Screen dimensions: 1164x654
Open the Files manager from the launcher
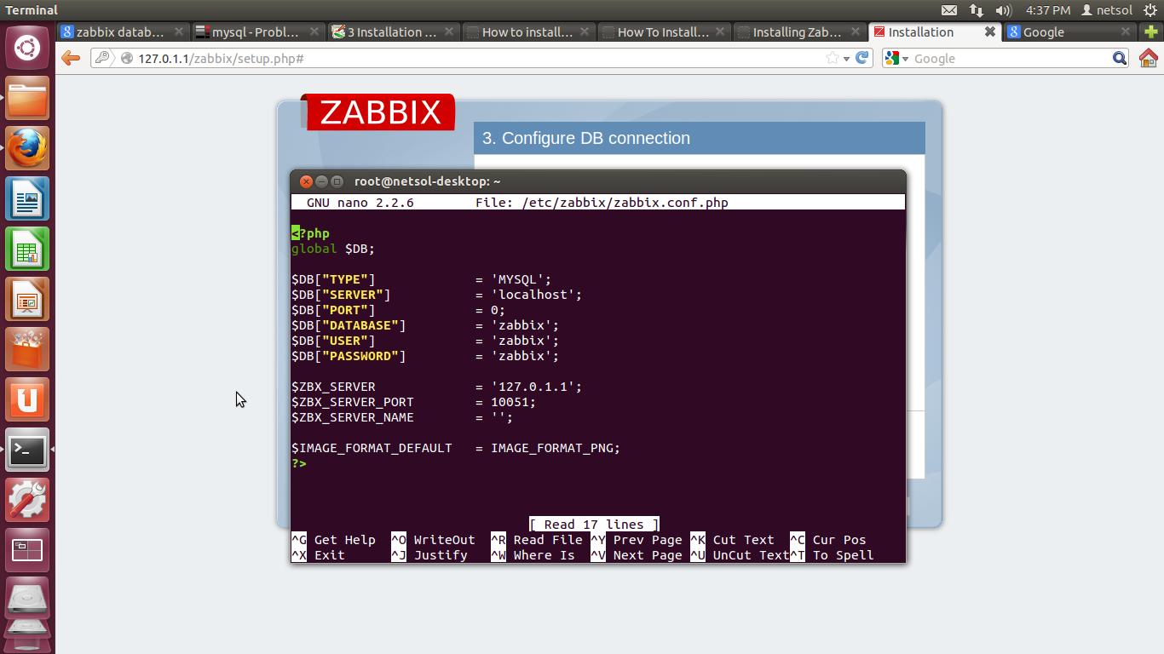click(27, 98)
